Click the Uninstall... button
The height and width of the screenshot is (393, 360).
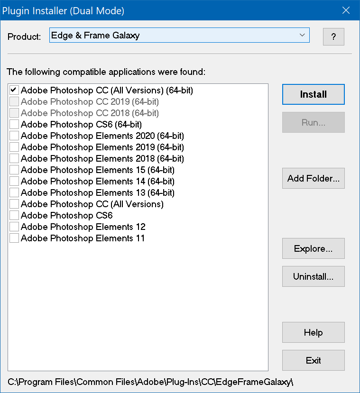click(x=313, y=277)
